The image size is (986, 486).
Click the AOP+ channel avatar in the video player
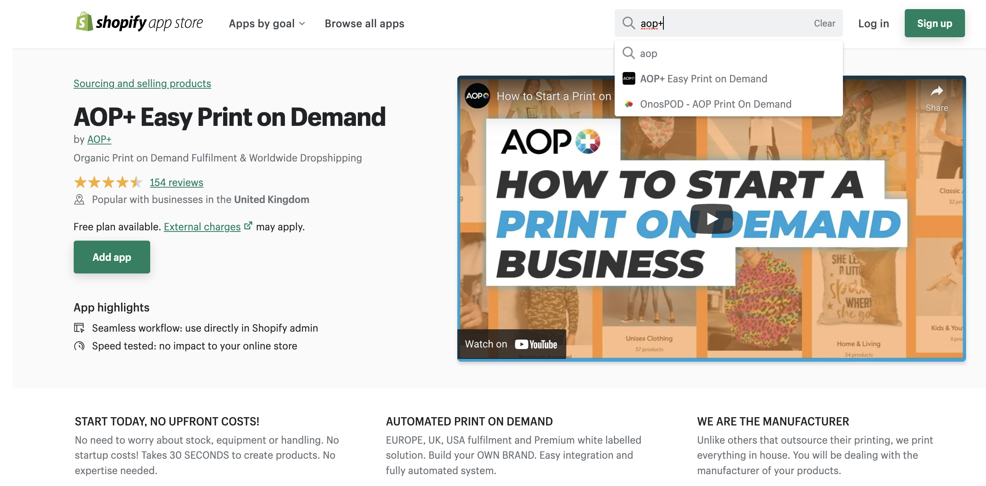478,95
